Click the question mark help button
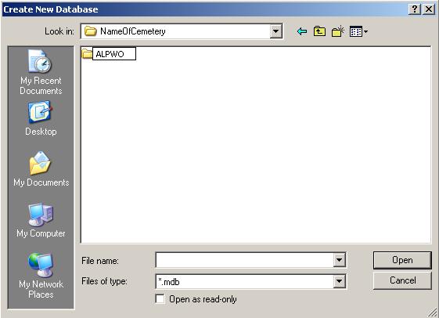Viewport: 439px width, 318px height. point(415,9)
